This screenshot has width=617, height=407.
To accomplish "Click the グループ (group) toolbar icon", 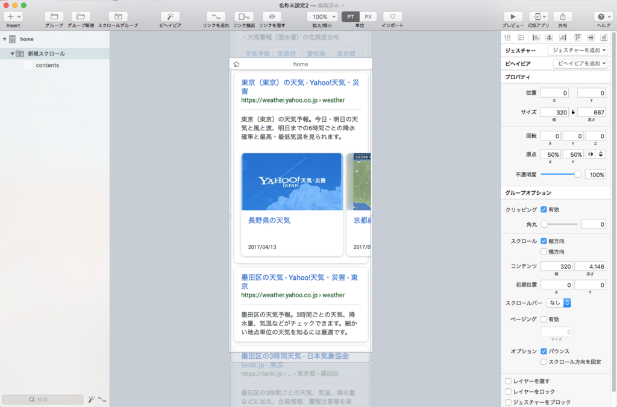I will click(54, 16).
